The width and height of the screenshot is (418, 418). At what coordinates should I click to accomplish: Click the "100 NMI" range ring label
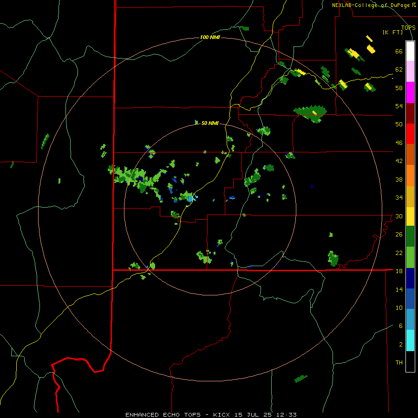click(210, 37)
